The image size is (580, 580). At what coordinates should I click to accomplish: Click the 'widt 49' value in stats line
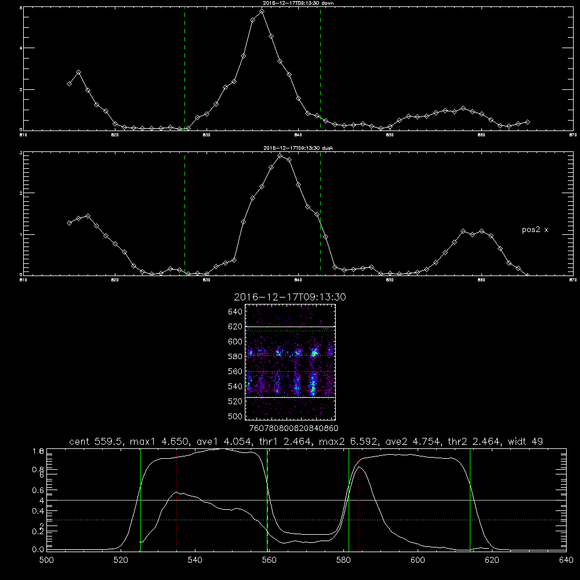tap(525, 441)
